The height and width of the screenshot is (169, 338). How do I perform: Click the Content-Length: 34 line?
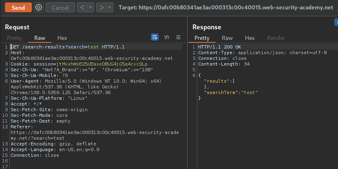click(x=224, y=64)
